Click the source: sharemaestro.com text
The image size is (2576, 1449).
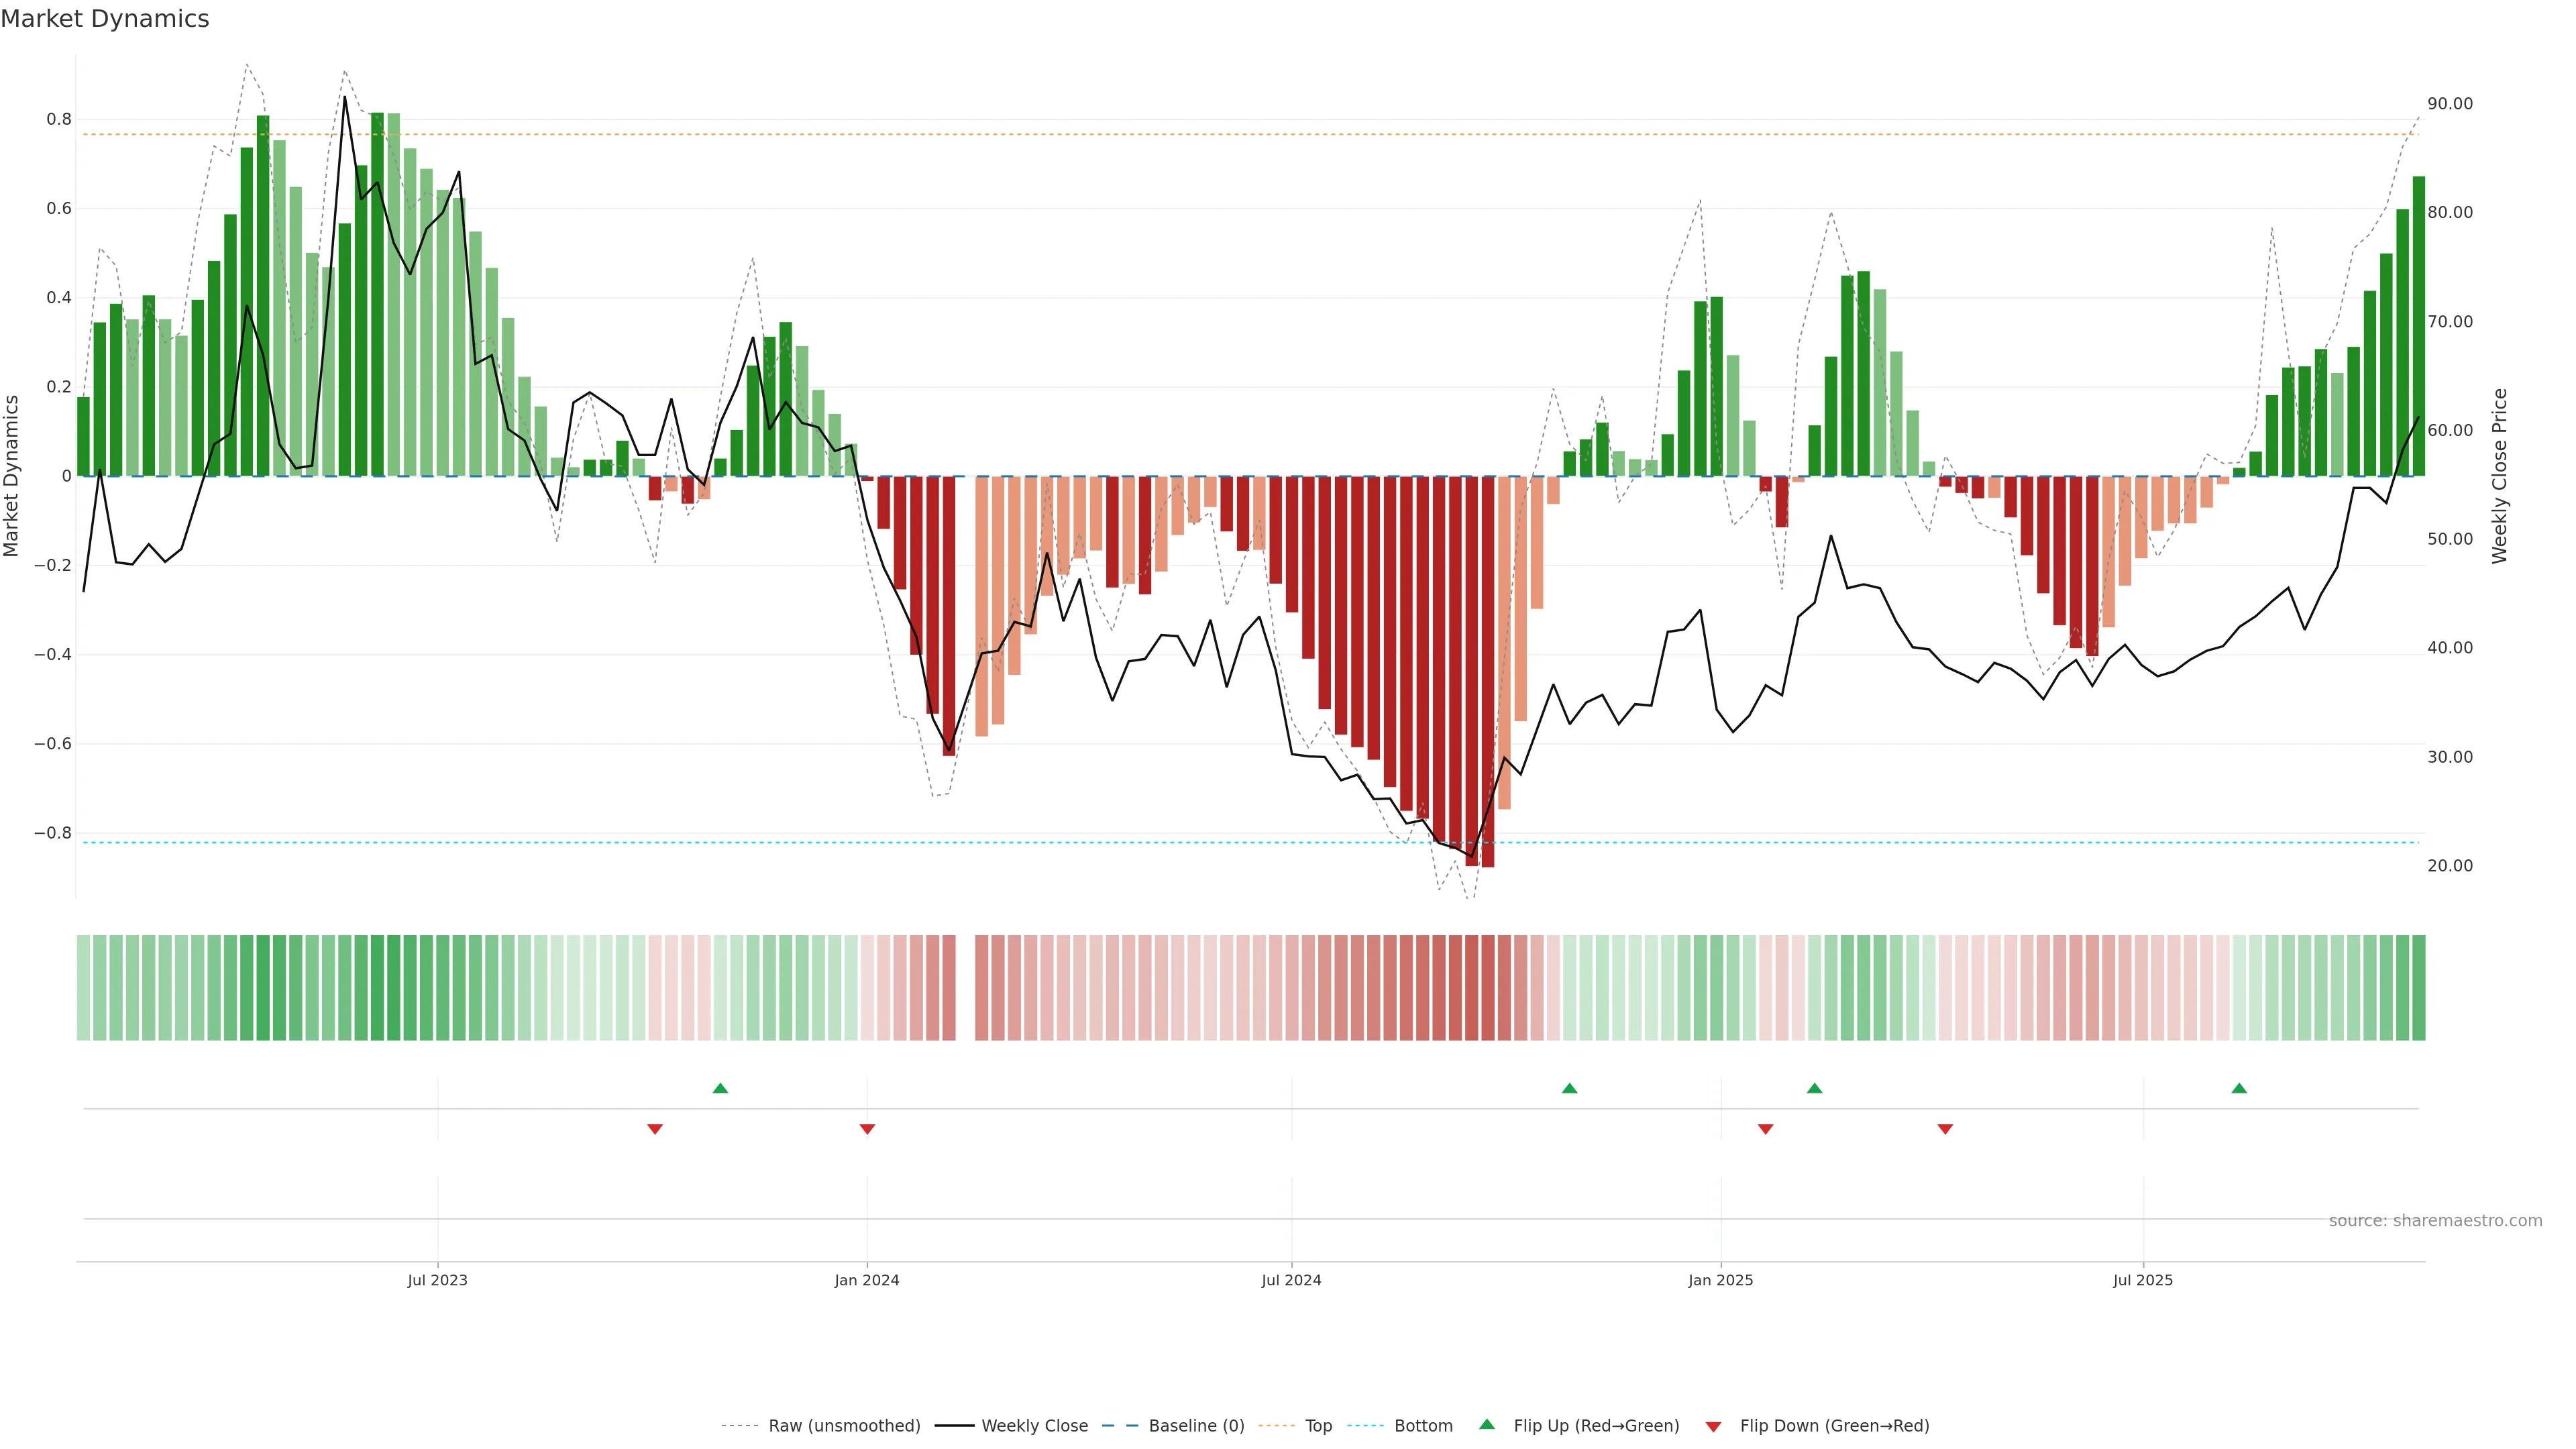pyautogui.click(x=2435, y=1221)
